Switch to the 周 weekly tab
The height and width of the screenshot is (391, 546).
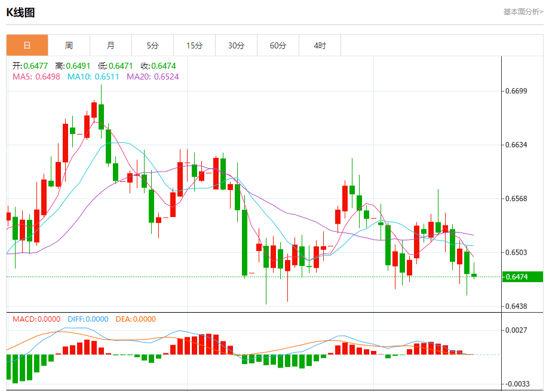(69, 45)
